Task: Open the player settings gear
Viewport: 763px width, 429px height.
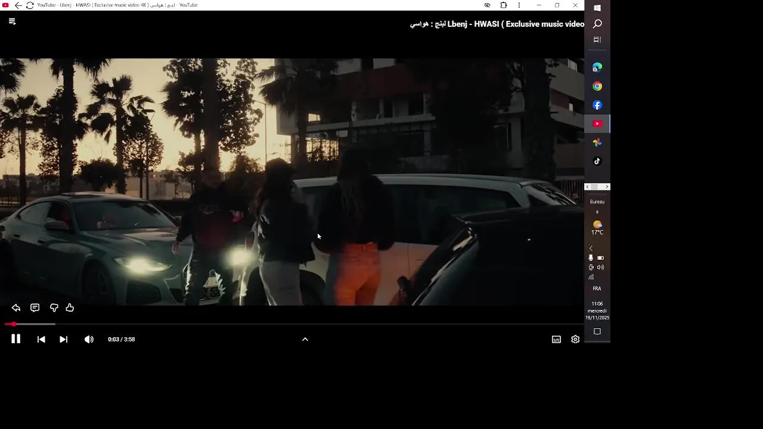Action: [x=575, y=339]
